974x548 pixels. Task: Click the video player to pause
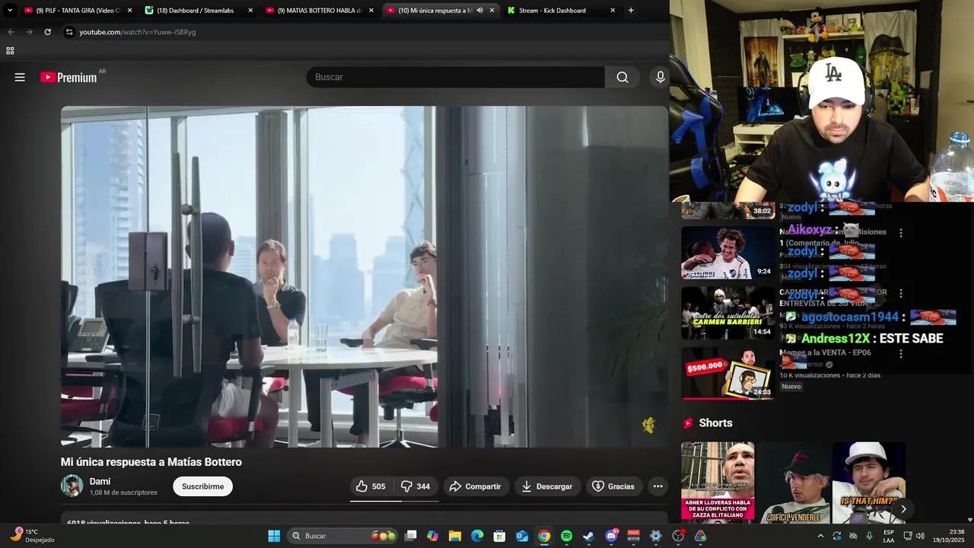click(364, 276)
